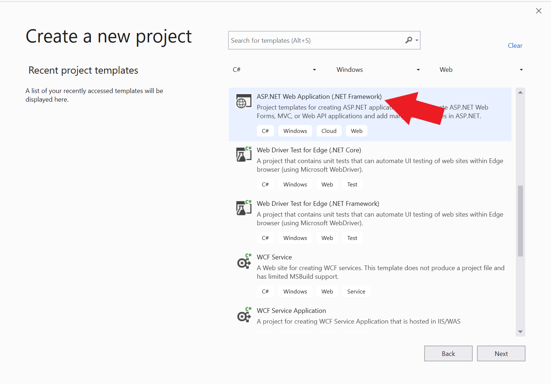This screenshot has height=384, width=551.
Task: Click the scrollbar down arrow
Action: tap(520, 332)
